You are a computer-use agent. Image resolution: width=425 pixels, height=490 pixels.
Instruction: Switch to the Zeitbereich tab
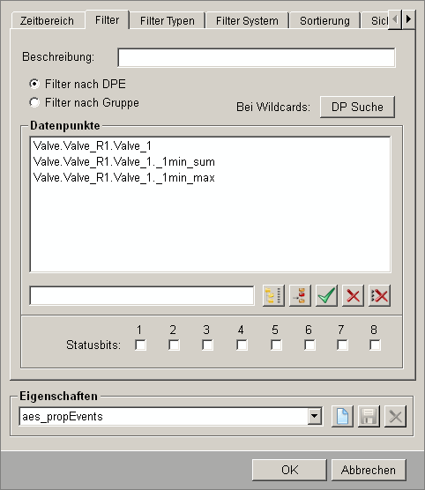[x=48, y=21]
